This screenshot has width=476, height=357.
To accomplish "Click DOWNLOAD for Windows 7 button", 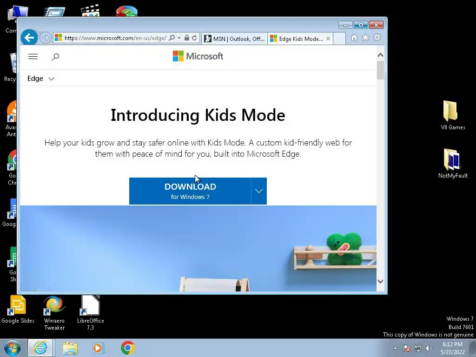I will pyautogui.click(x=190, y=191).
